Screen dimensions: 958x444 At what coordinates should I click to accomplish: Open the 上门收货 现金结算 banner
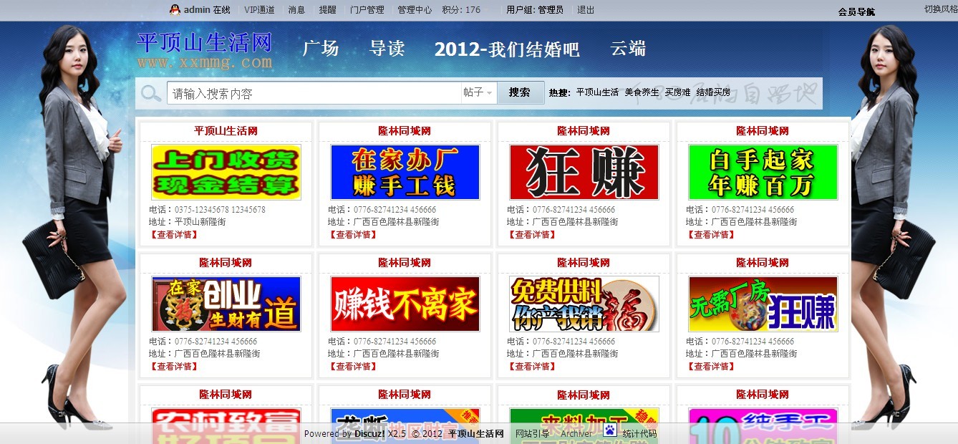[x=226, y=172]
